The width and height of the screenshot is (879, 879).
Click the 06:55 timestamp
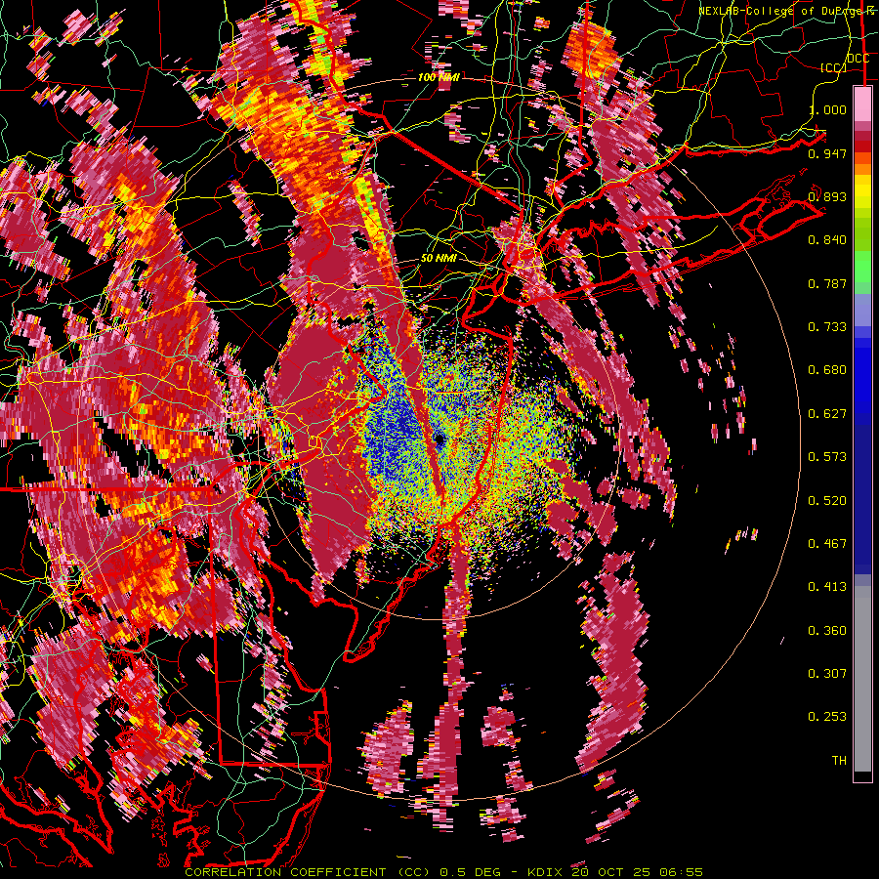(x=683, y=872)
